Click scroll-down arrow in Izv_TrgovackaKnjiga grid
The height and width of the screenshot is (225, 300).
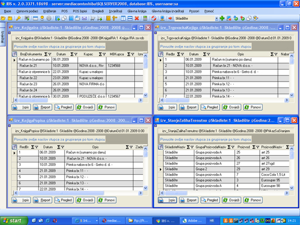point(291,95)
